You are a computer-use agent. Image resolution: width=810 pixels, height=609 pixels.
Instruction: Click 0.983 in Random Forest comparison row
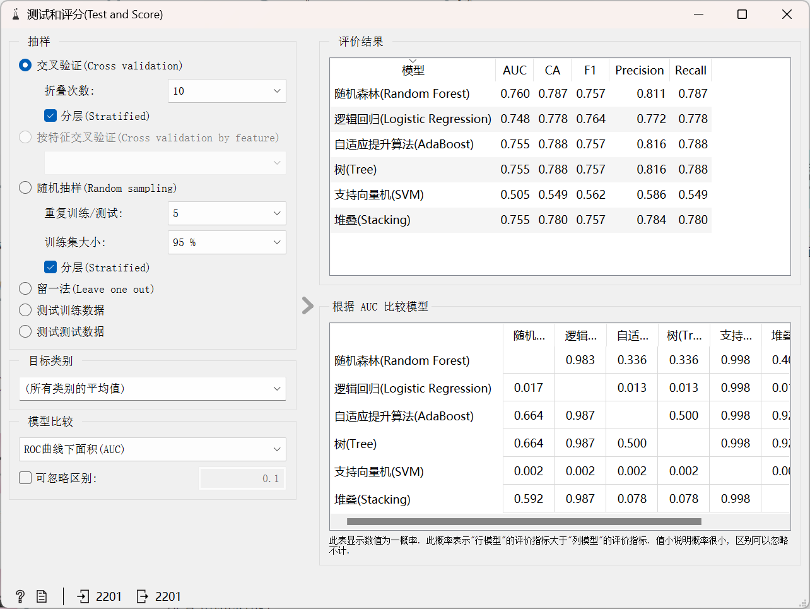(x=580, y=360)
